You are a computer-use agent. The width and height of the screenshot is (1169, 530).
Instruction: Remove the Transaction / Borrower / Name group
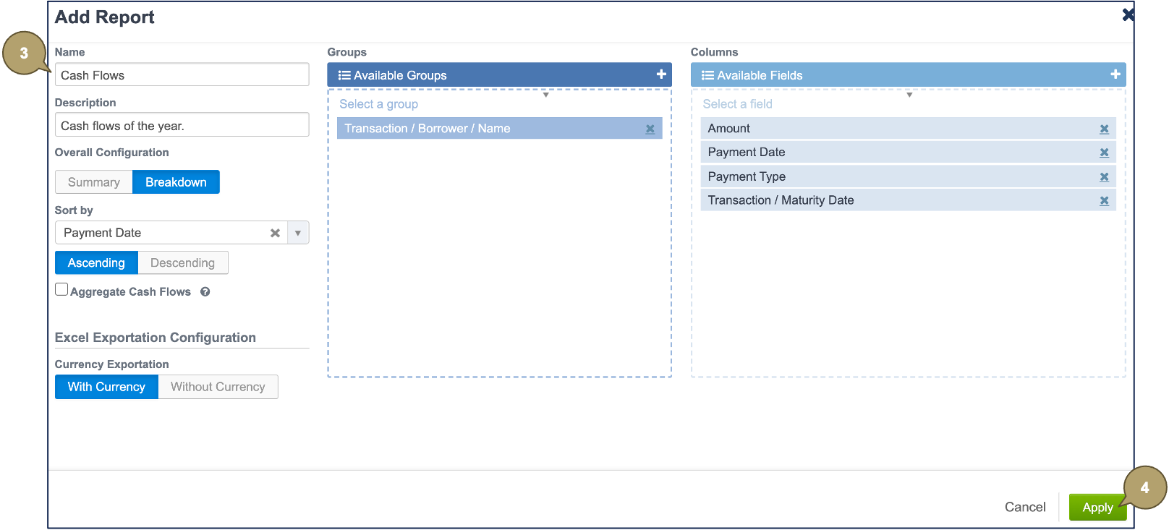tap(650, 129)
